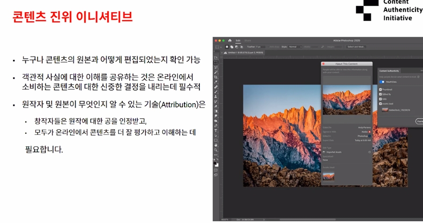This screenshot has height=223, width=423.
Task: Change the screen mode icon
Action: click(x=216, y=175)
